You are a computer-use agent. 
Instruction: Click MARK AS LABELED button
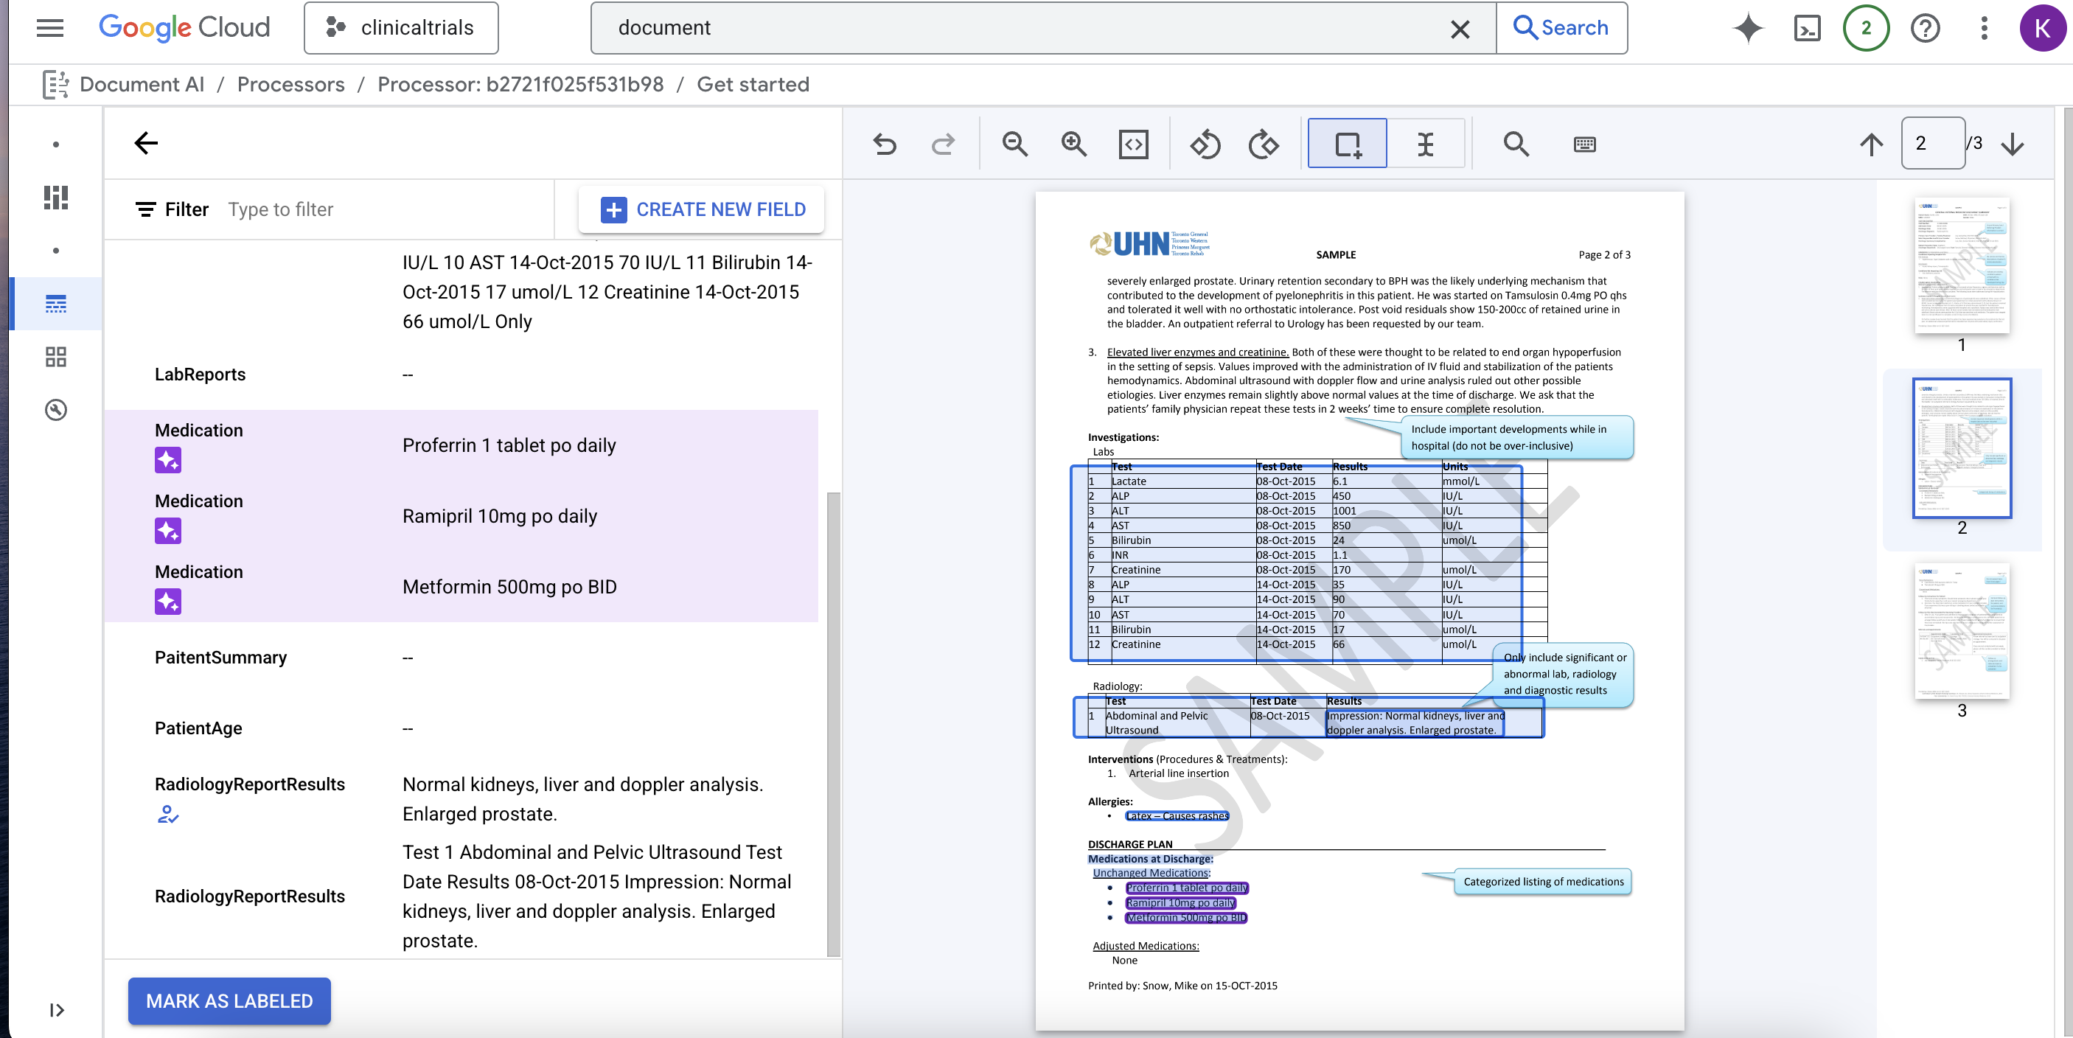coord(229,1001)
